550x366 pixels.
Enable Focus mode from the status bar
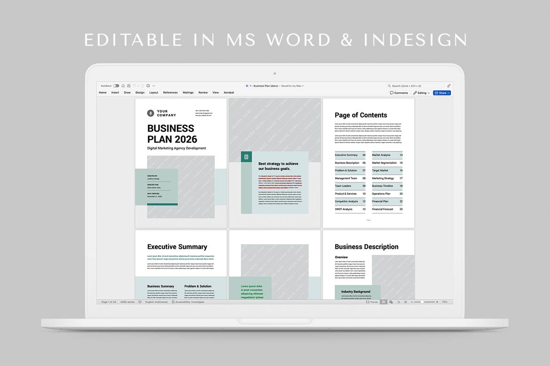tap(372, 302)
